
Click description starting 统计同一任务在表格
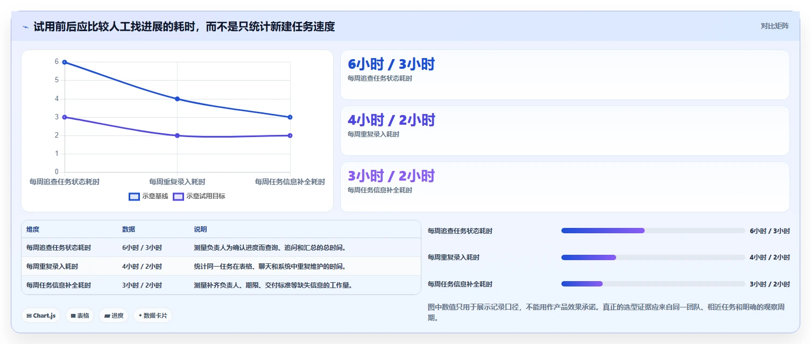(x=270, y=267)
